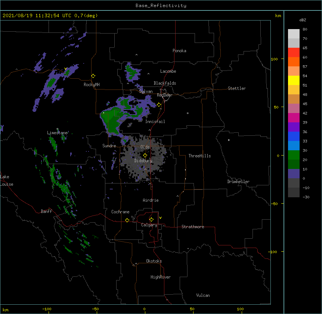Click the Sylvan label

pyautogui.click(x=146, y=91)
